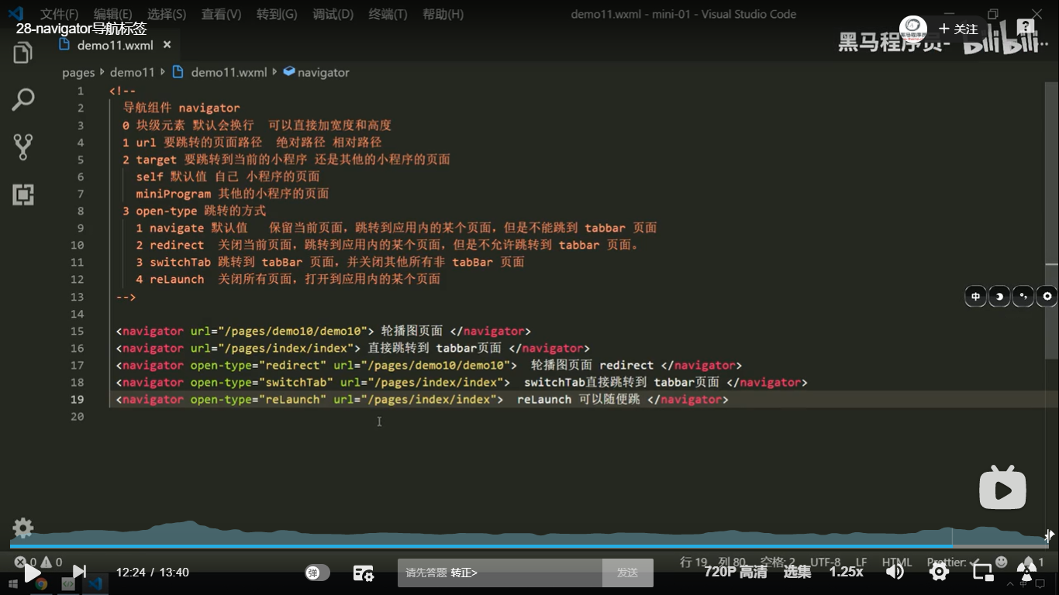Screen dimensions: 1059x595
Task: Enable picture-in-picture mode
Action: [983, 572]
